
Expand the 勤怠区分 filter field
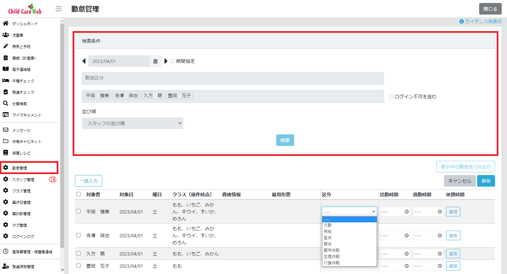(232, 78)
